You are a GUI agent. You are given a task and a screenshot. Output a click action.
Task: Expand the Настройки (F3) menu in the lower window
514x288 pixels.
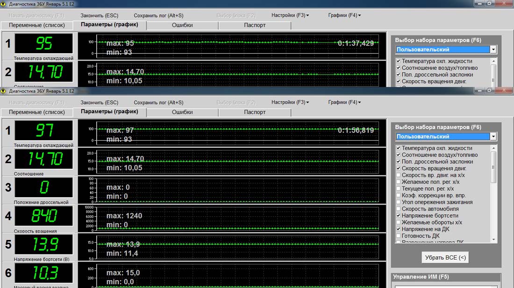click(x=290, y=103)
